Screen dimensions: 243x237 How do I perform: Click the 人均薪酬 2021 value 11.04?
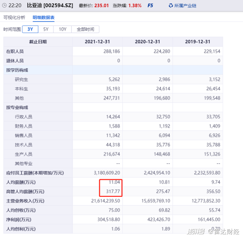click(x=114, y=182)
